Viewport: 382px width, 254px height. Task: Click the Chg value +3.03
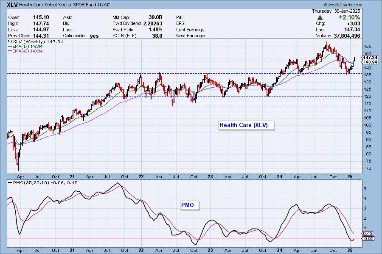pyautogui.click(x=353, y=24)
